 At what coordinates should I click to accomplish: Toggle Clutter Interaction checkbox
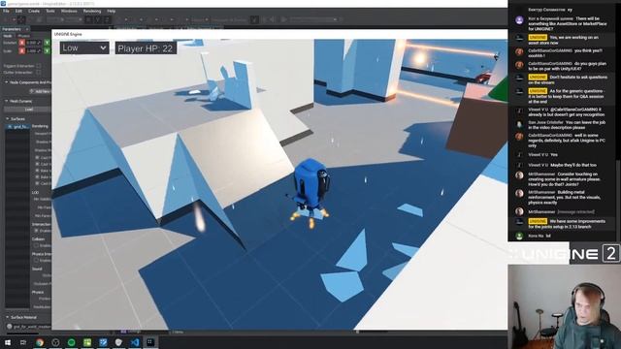(x=39, y=73)
